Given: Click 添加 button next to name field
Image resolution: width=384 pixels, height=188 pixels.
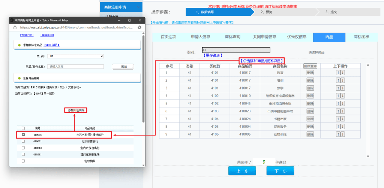Looking at the screenshot, I should pos(123,67).
